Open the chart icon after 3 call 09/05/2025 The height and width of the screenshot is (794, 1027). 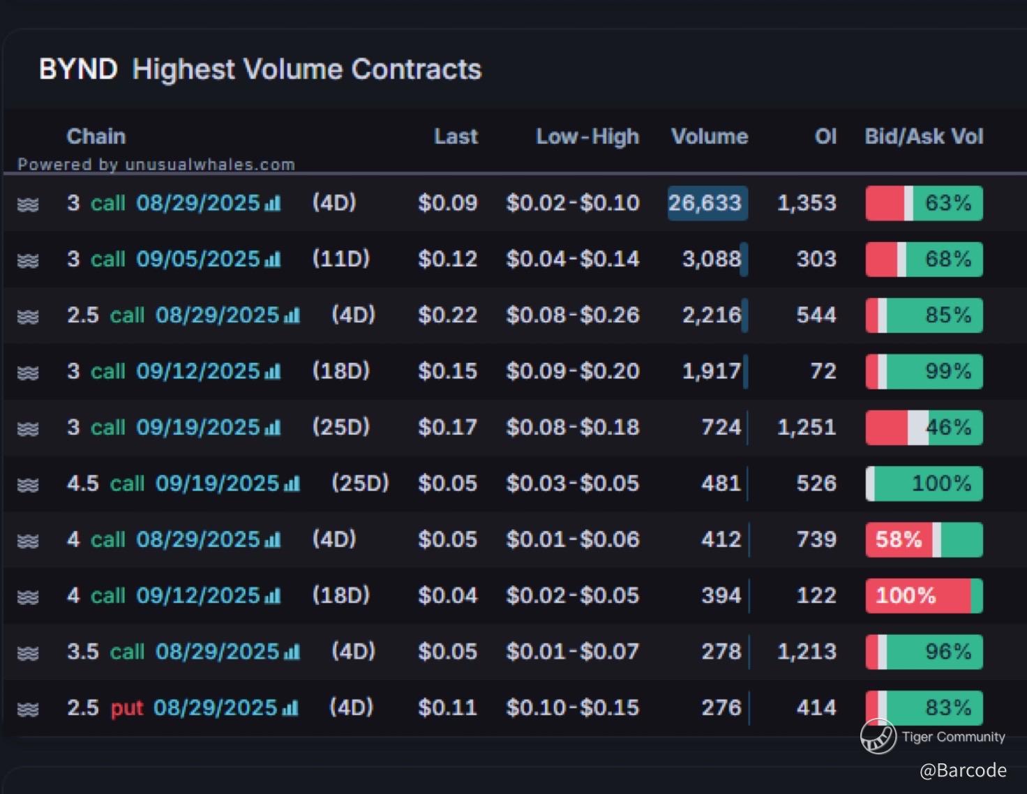(x=273, y=260)
